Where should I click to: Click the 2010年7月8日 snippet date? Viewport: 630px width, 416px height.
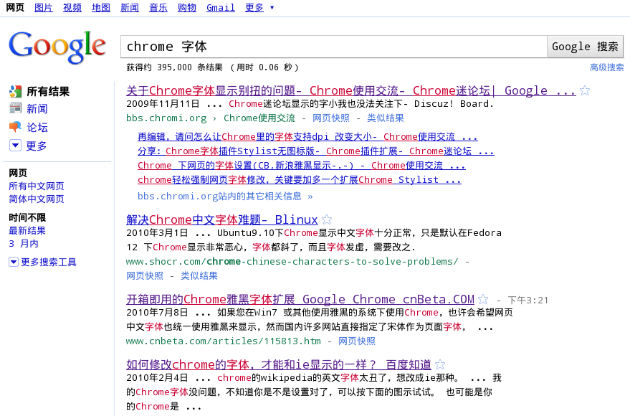[157, 313]
